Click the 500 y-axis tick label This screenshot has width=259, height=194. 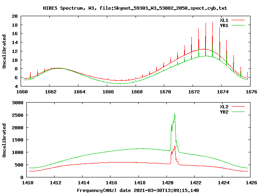point(19,165)
